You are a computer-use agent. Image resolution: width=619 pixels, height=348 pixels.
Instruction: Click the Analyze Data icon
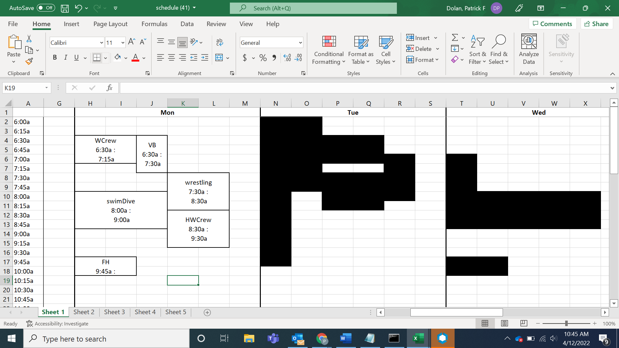(528, 49)
